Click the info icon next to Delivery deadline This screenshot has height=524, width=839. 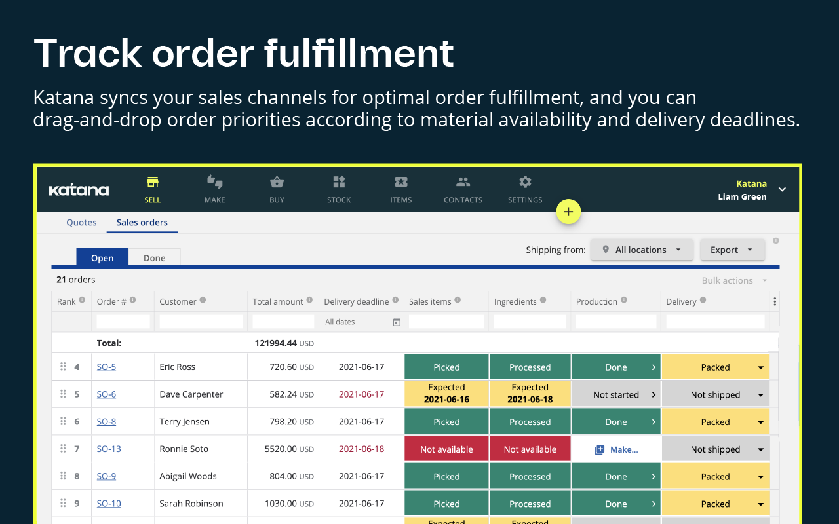(x=395, y=300)
